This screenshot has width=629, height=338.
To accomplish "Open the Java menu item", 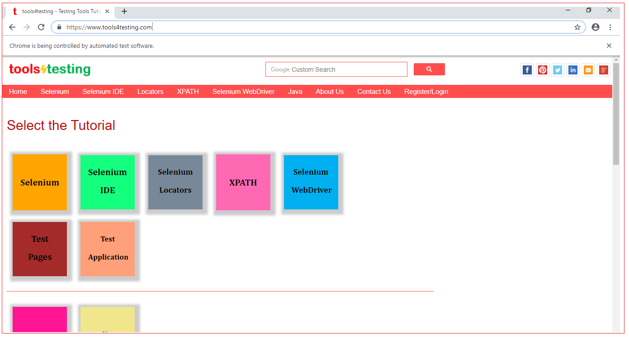I will (x=295, y=92).
